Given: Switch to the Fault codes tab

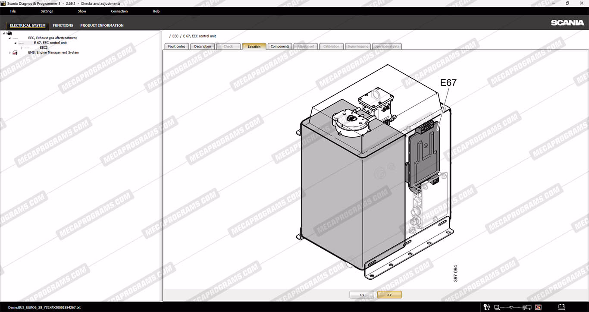Looking at the screenshot, I should pyautogui.click(x=176, y=46).
